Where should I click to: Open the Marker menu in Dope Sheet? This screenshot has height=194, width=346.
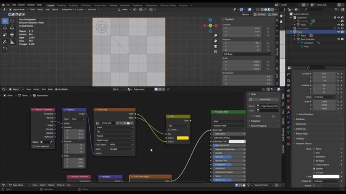pos(51,185)
